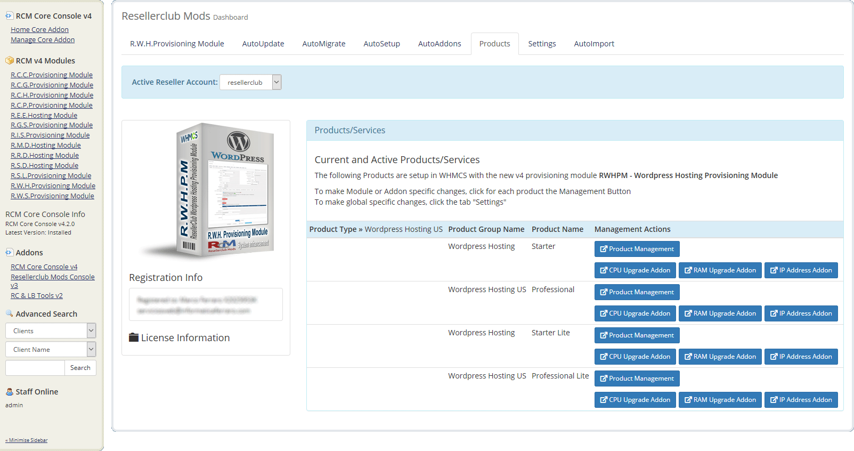Click the RCM v4 Modules box icon
This screenshot has height=451, width=854.
9,61
